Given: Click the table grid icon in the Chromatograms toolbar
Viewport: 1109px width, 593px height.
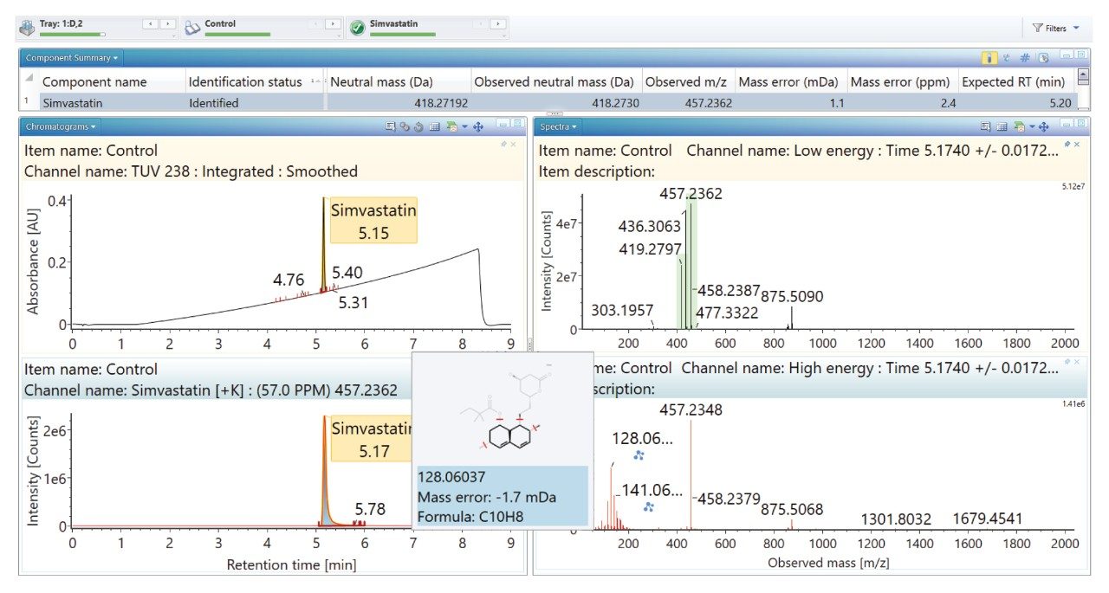Looking at the screenshot, I should (x=434, y=126).
